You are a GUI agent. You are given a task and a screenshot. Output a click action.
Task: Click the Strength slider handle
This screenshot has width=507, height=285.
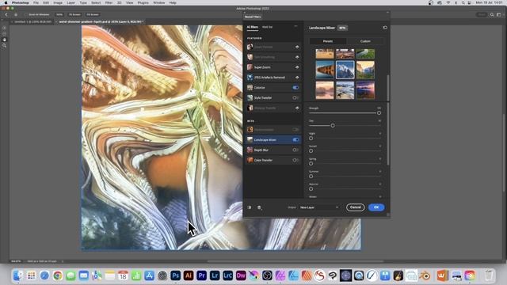379,113
